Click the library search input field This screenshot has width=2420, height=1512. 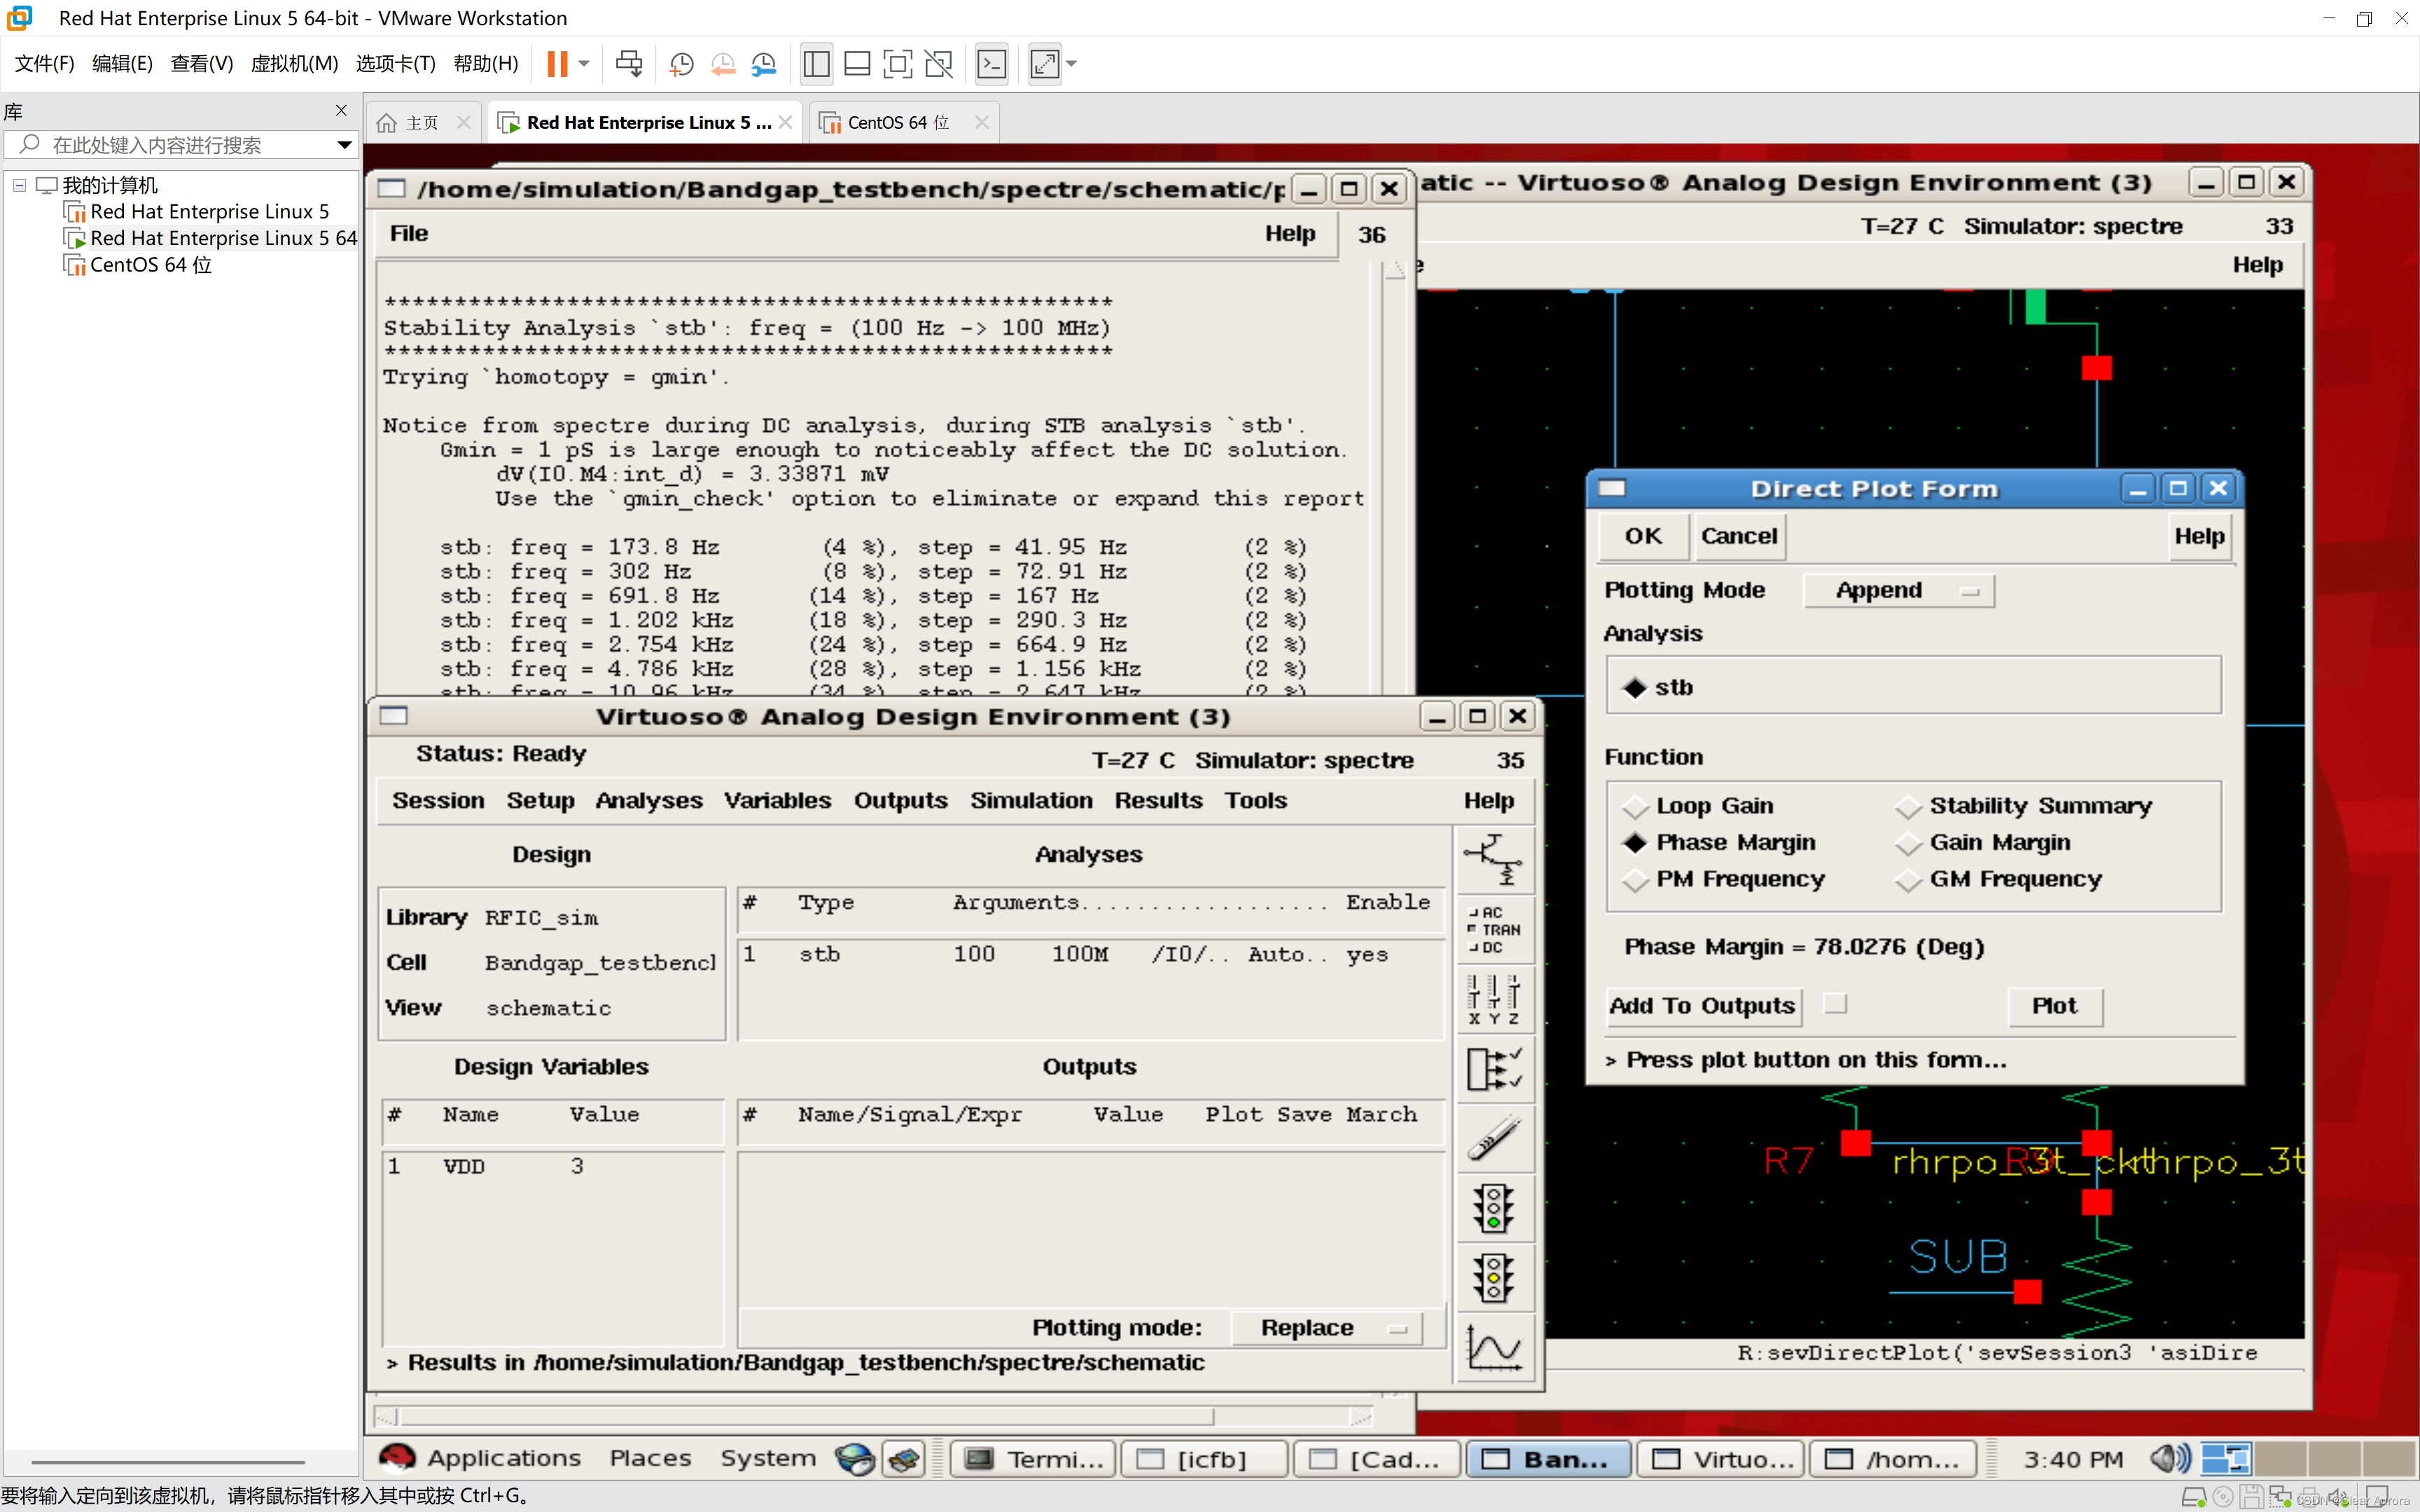(180, 145)
